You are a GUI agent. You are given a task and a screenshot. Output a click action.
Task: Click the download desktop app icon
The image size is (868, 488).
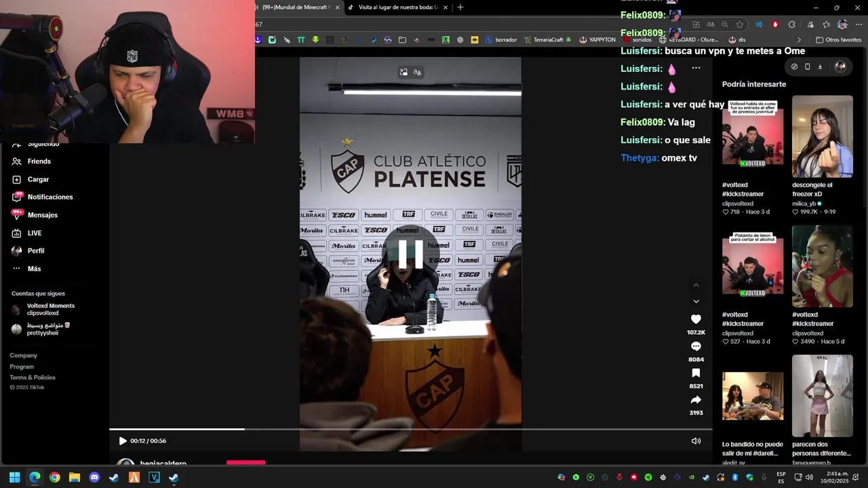click(x=820, y=66)
